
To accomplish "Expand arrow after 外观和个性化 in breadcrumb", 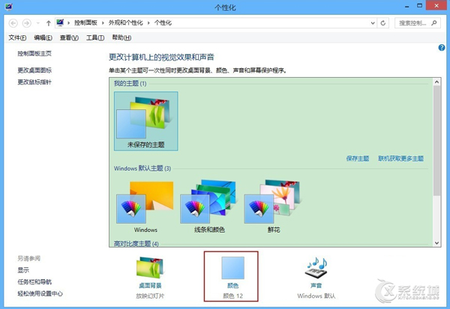I will coord(148,23).
